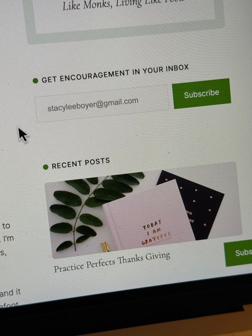Click the word I'm in the left article

click(x=8, y=238)
